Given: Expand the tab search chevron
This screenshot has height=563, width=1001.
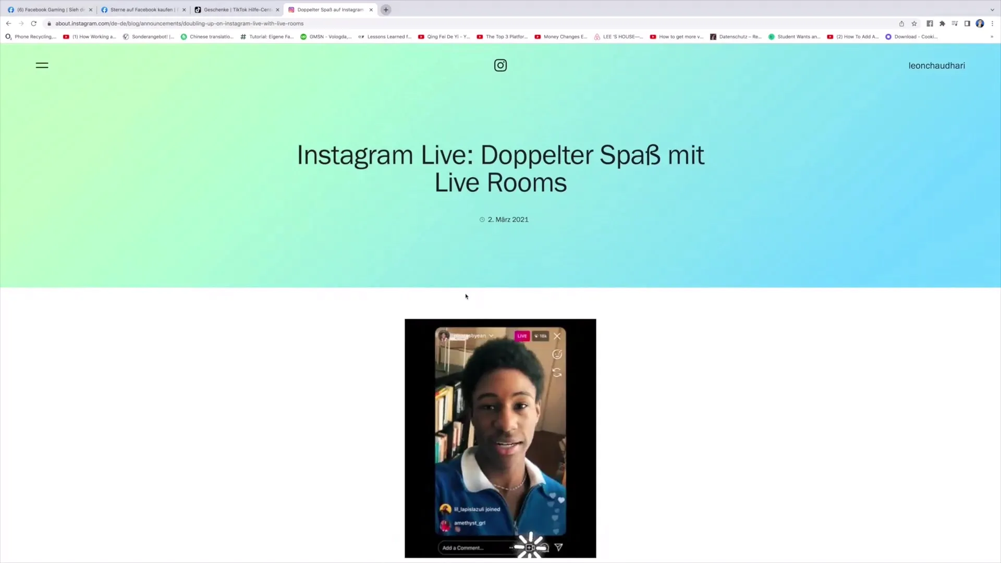Looking at the screenshot, I should (x=992, y=10).
